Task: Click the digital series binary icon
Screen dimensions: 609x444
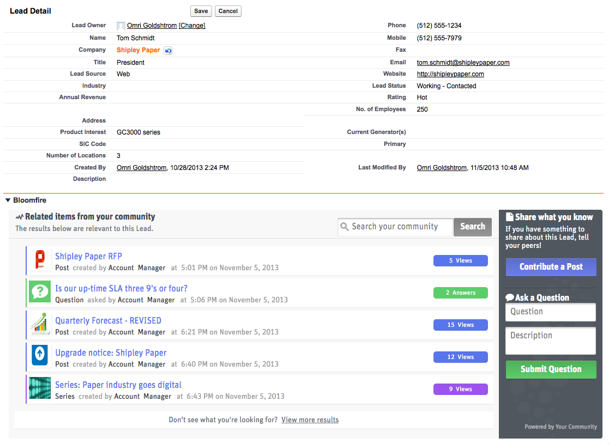Action: (39, 389)
